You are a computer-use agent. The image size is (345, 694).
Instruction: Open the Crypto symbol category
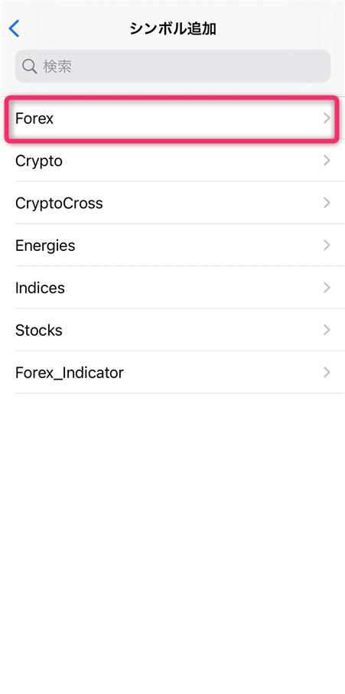(173, 161)
